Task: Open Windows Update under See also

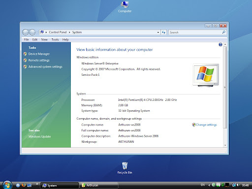Action: coord(39,136)
